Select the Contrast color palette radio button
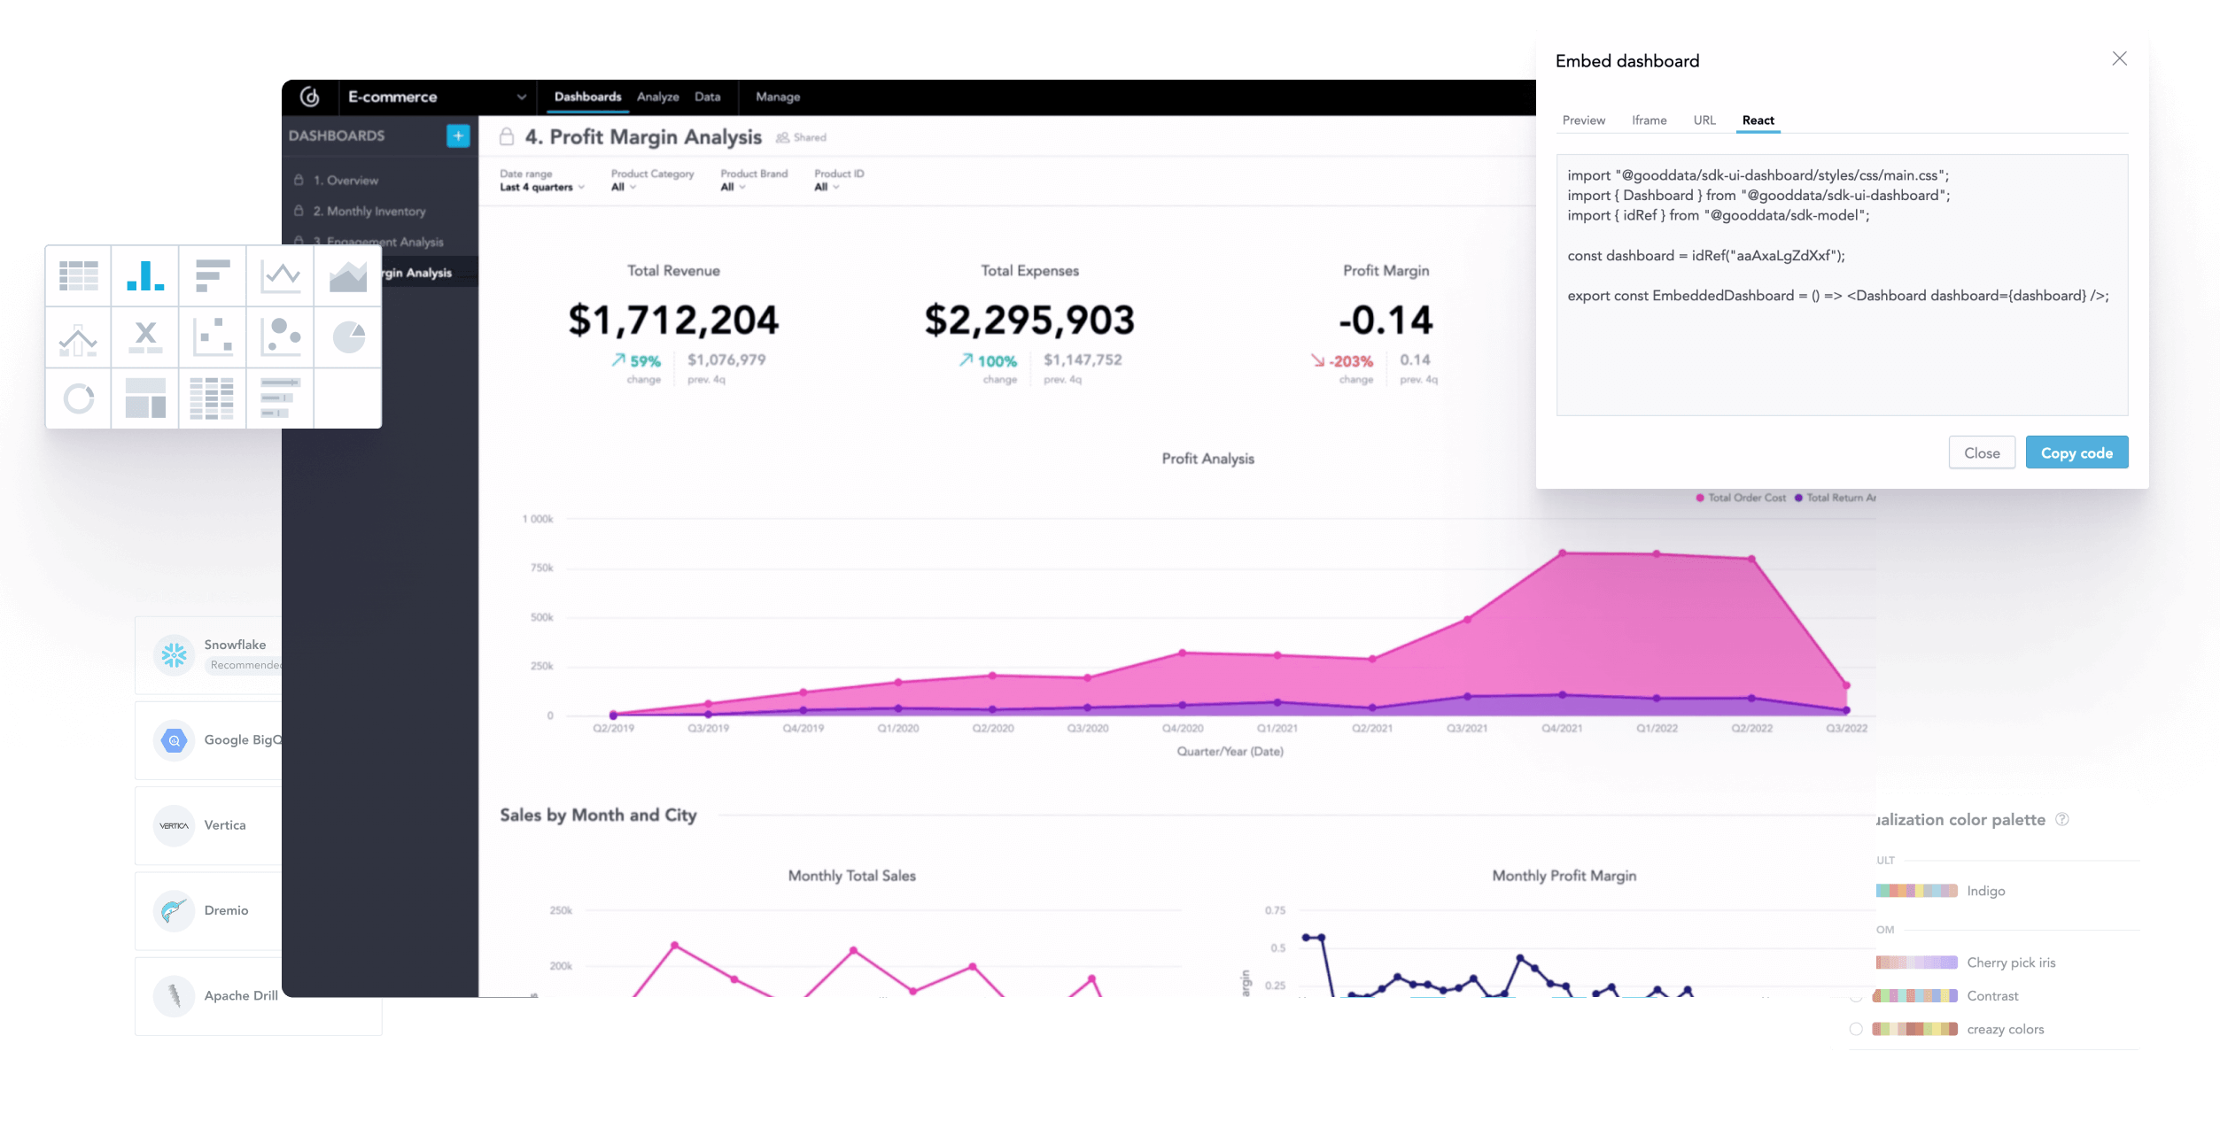 point(1857,996)
